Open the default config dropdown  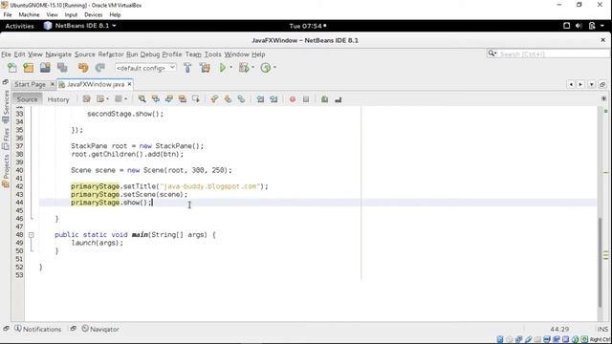point(145,68)
